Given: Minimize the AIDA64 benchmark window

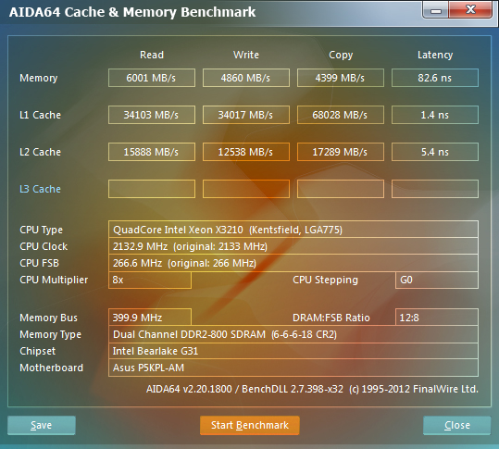Looking at the screenshot, I should coord(436,10).
